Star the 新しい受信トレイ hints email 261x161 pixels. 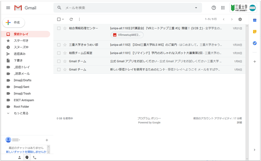click(x=65, y=69)
